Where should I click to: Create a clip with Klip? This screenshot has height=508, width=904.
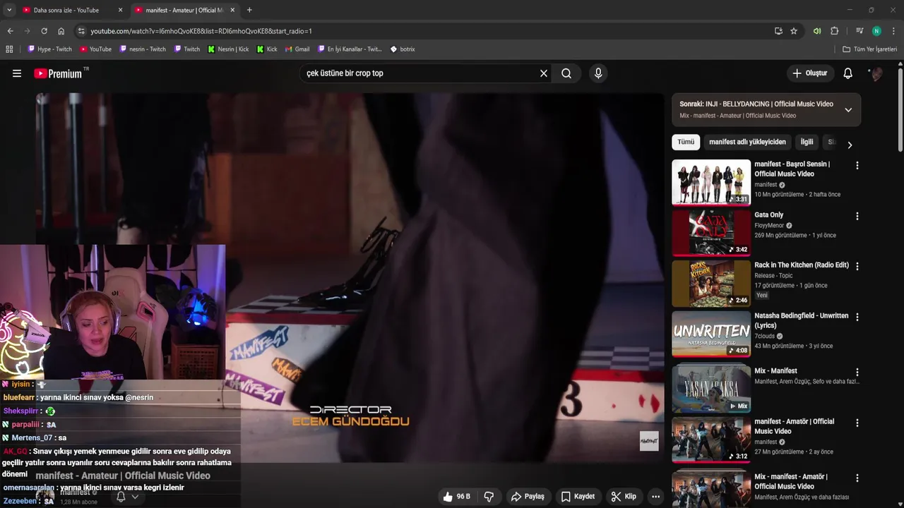point(624,497)
